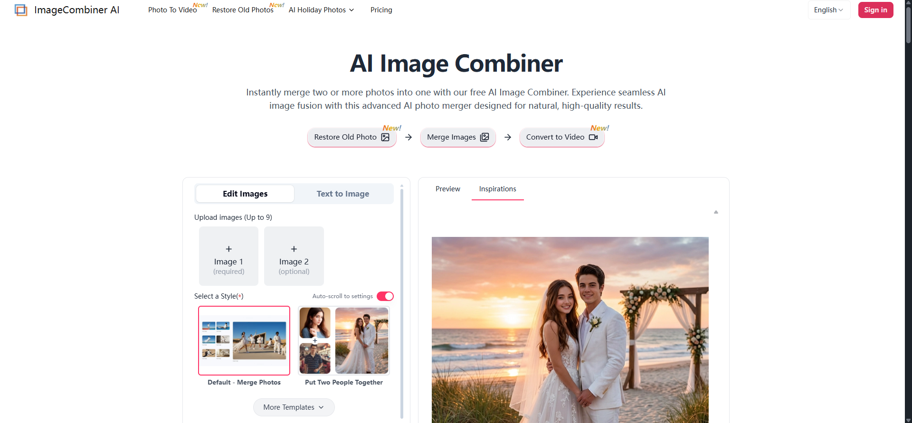Switch to the Text to Image tab
912x423 pixels.
[x=343, y=194]
